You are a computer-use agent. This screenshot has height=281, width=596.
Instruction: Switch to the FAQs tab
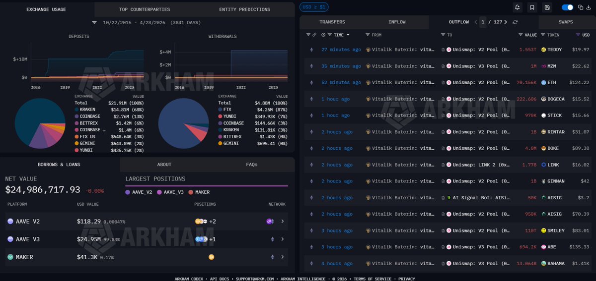pos(252,165)
